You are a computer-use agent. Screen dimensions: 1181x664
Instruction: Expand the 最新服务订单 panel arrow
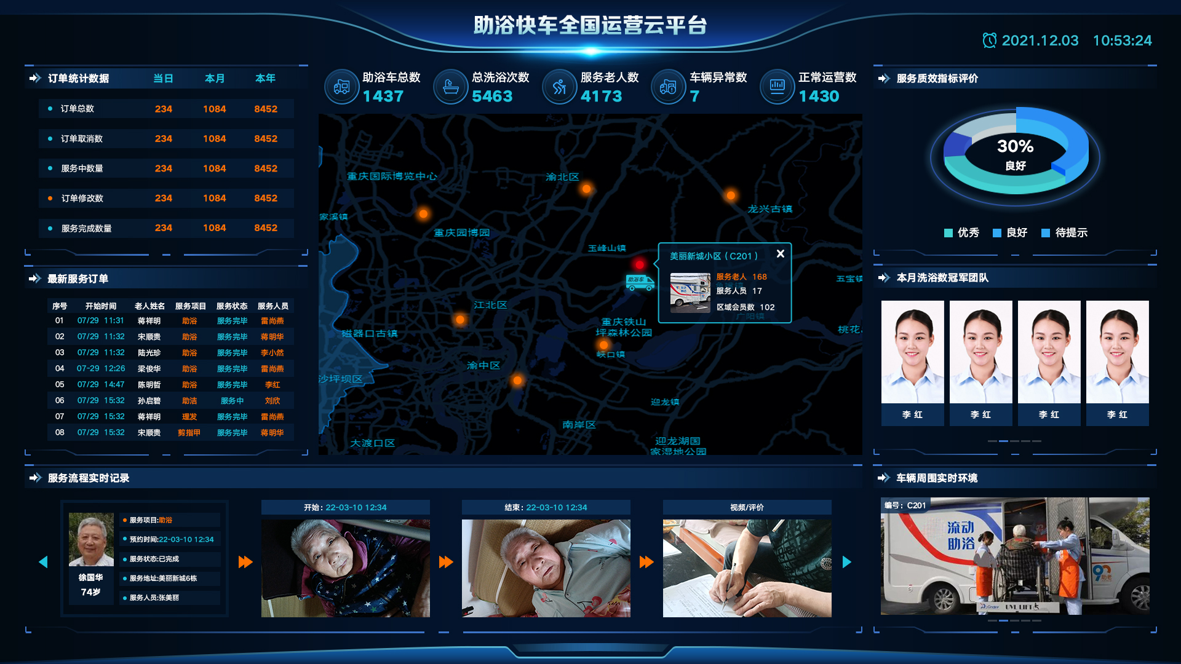[34, 279]
